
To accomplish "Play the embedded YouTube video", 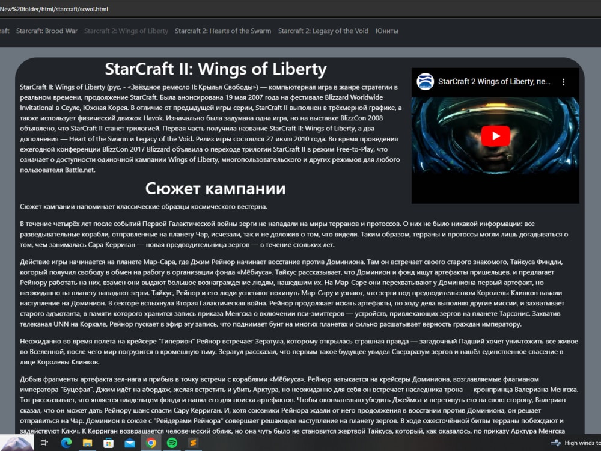I will point(495,136).
